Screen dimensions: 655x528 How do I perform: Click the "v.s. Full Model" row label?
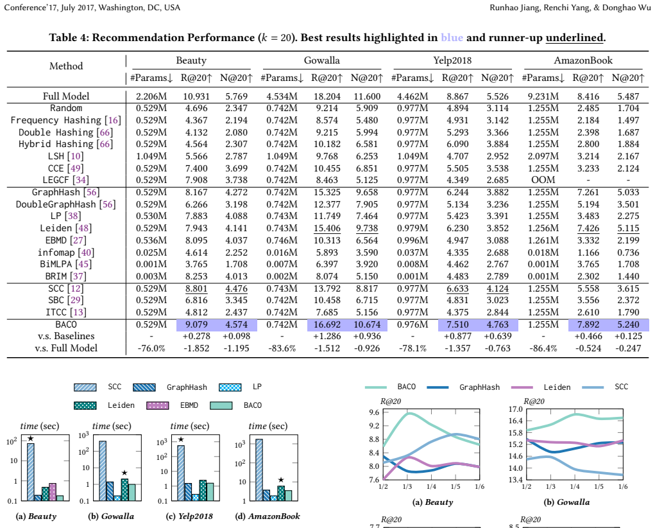pos(66,349)
